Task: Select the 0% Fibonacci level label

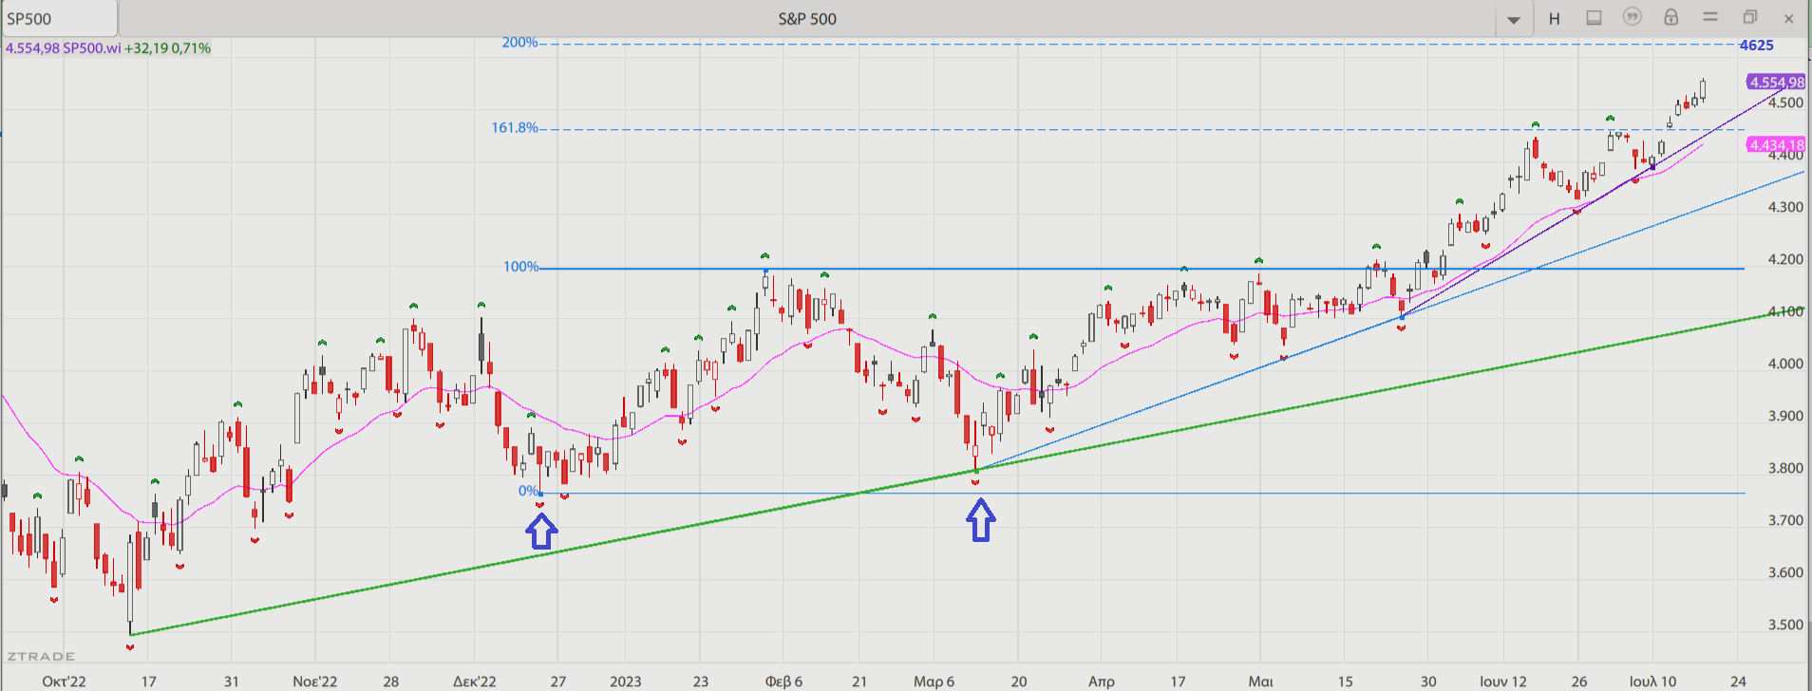Action: 528,491
